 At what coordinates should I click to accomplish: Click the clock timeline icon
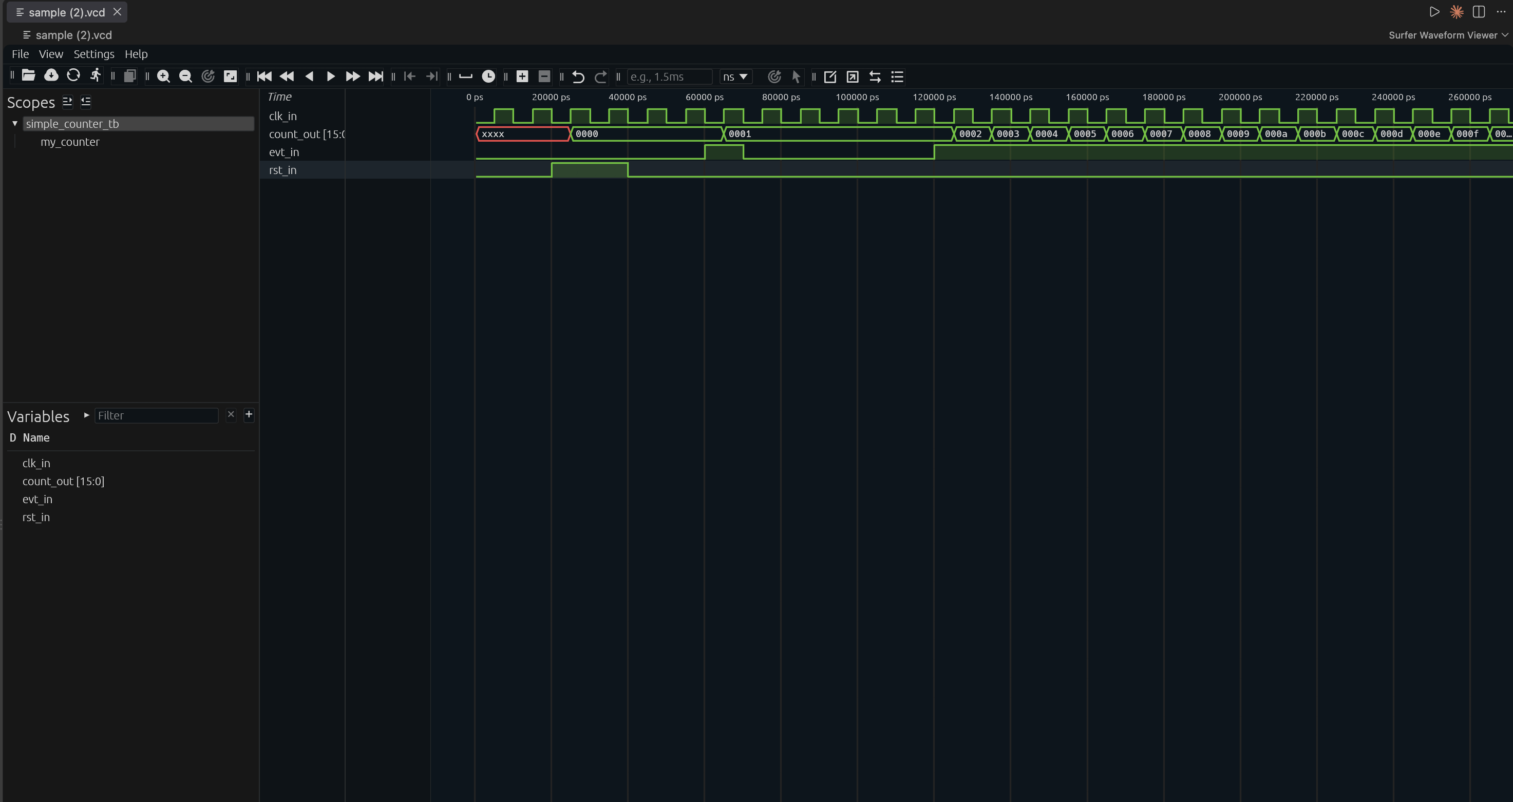tap(488, 77)
